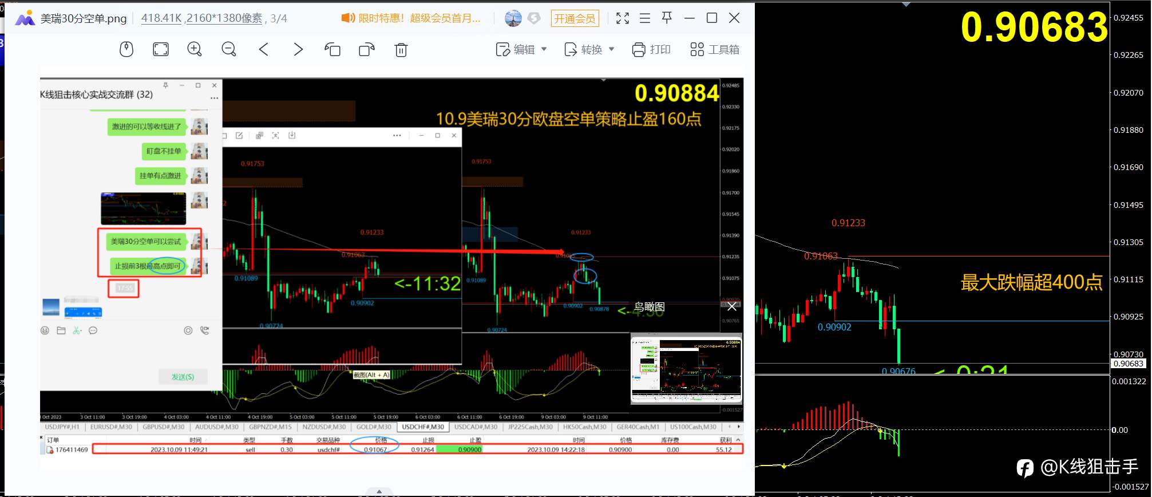Select the blue 0.90902 label on background chart

834,327
